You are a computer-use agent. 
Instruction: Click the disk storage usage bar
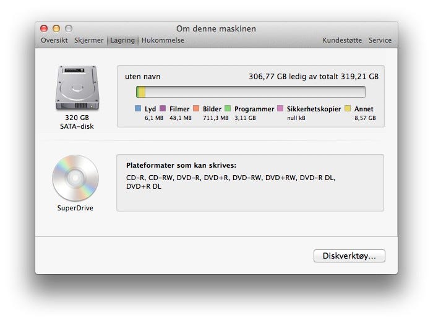coord(251,92)
